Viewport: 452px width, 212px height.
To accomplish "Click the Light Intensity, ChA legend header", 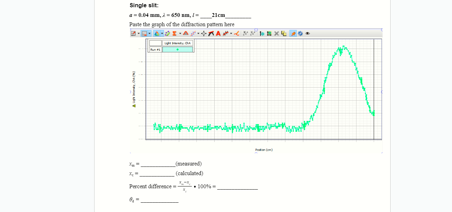I will click(x=178, y=43).
